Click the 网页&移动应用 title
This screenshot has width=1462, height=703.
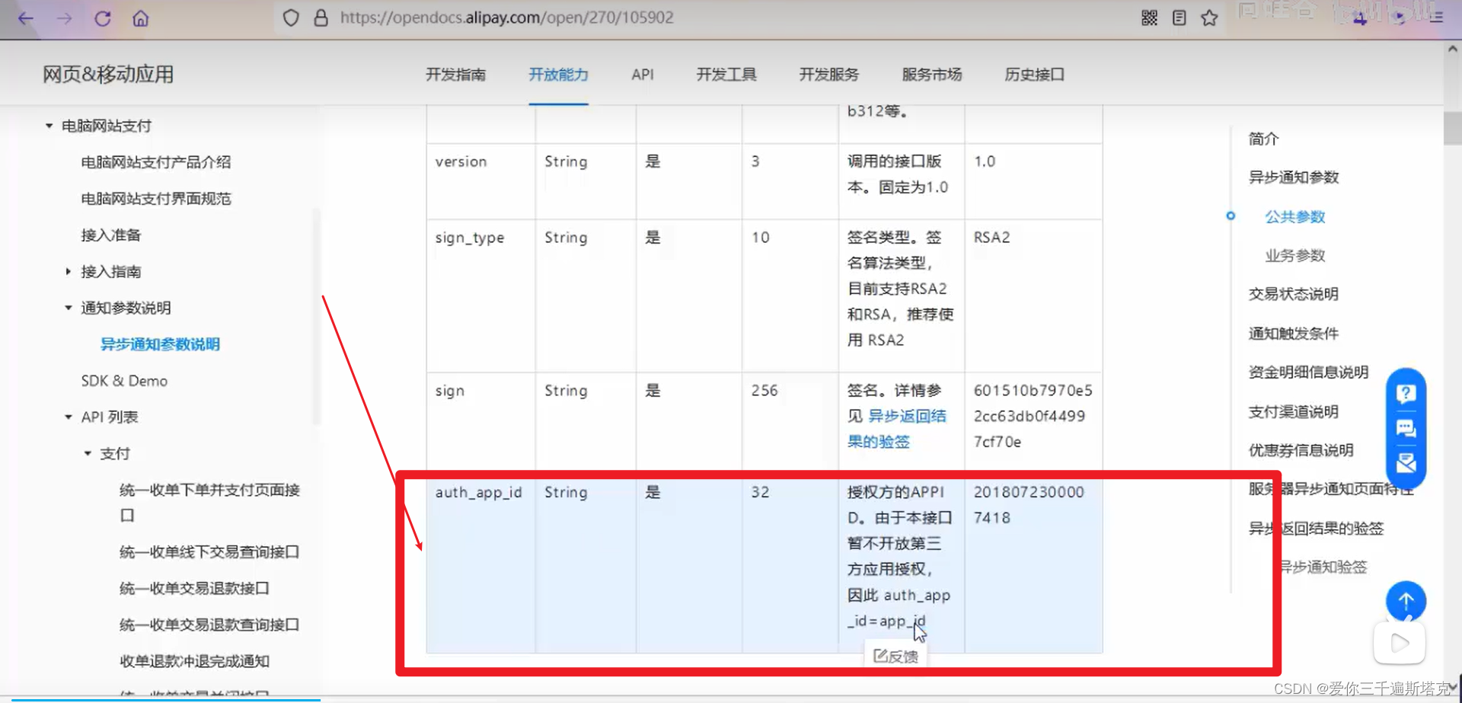108,75
